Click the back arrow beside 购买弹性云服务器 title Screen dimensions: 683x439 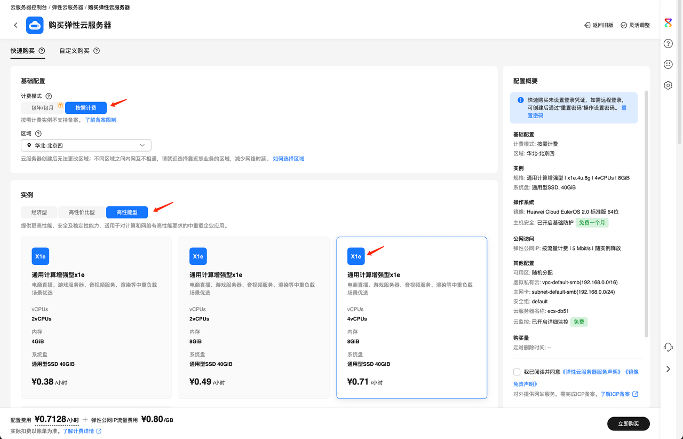pos(15,25)
